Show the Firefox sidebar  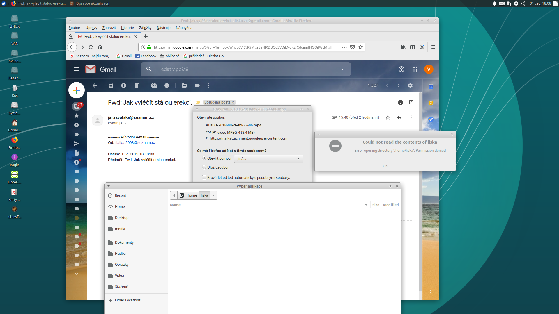click(413, 47)
